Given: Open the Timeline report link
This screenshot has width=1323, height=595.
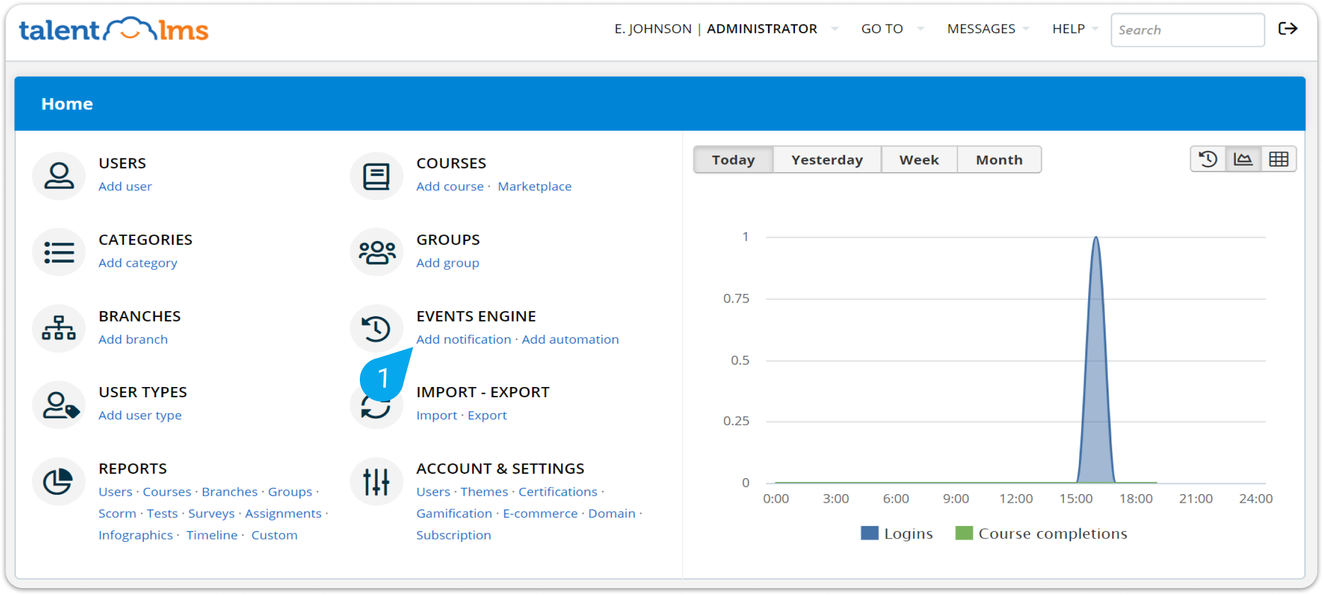Looking at the screenshot, I should (x=212, y=535).
